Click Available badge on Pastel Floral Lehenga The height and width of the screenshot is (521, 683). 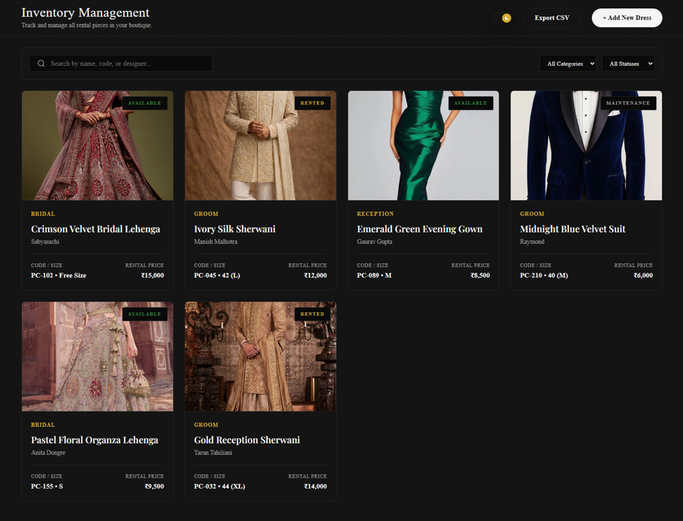[x=144, y=314]
